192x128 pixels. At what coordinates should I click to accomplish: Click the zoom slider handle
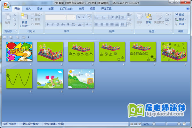coord(166,124)
